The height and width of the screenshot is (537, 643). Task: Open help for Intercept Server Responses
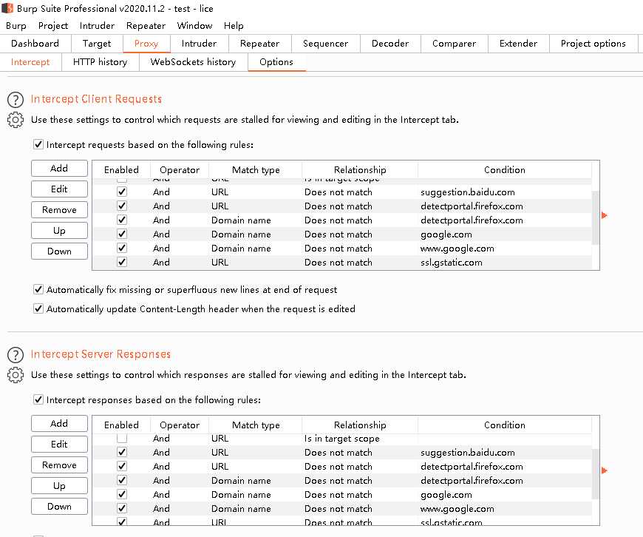(16, 355)
